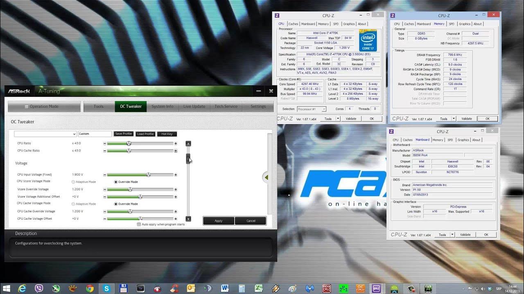Open the System Info tab
524x294 pixels.
pos(163,107)
